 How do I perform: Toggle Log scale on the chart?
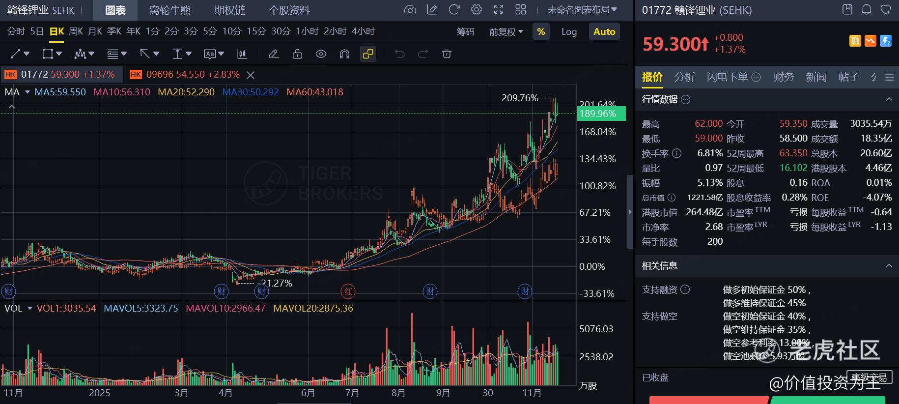click(x=569, y=32)
